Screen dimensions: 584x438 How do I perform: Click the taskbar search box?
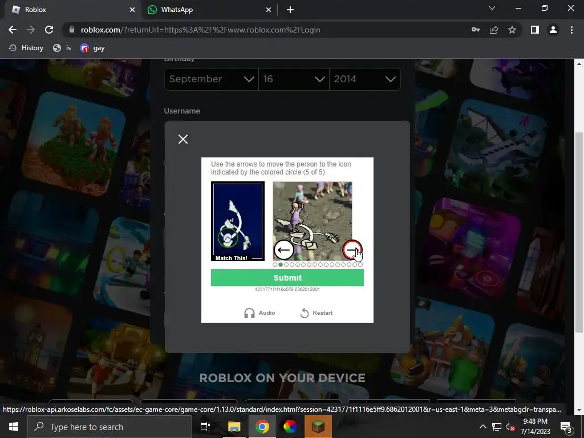[109, 427]
